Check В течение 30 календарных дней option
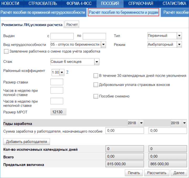This screenshot has height=178, width=189. pos(96,76)
